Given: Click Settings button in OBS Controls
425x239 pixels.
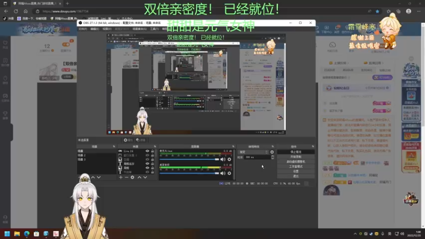Looking at the screenshot, I should click(296, 172).
